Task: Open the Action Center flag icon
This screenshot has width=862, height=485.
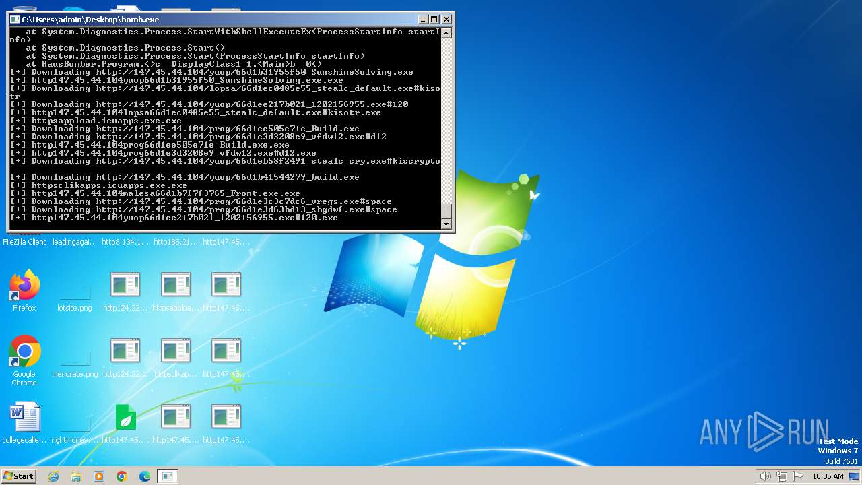Action: (x=798, y=476)
